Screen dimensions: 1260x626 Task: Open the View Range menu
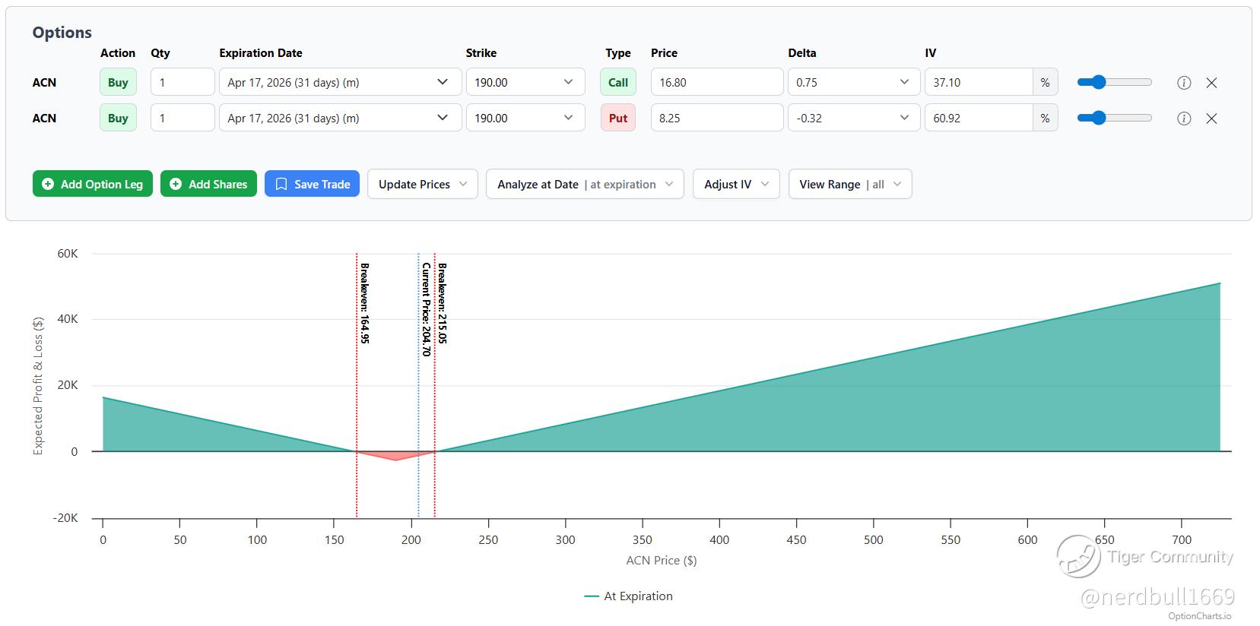[x=849, y=184]
